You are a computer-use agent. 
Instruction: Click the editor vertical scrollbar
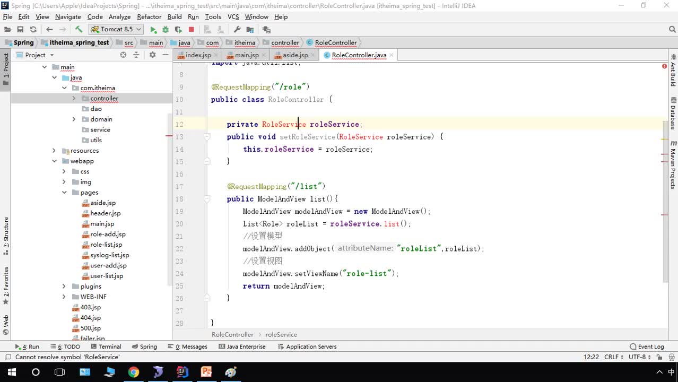pos(665,202)
